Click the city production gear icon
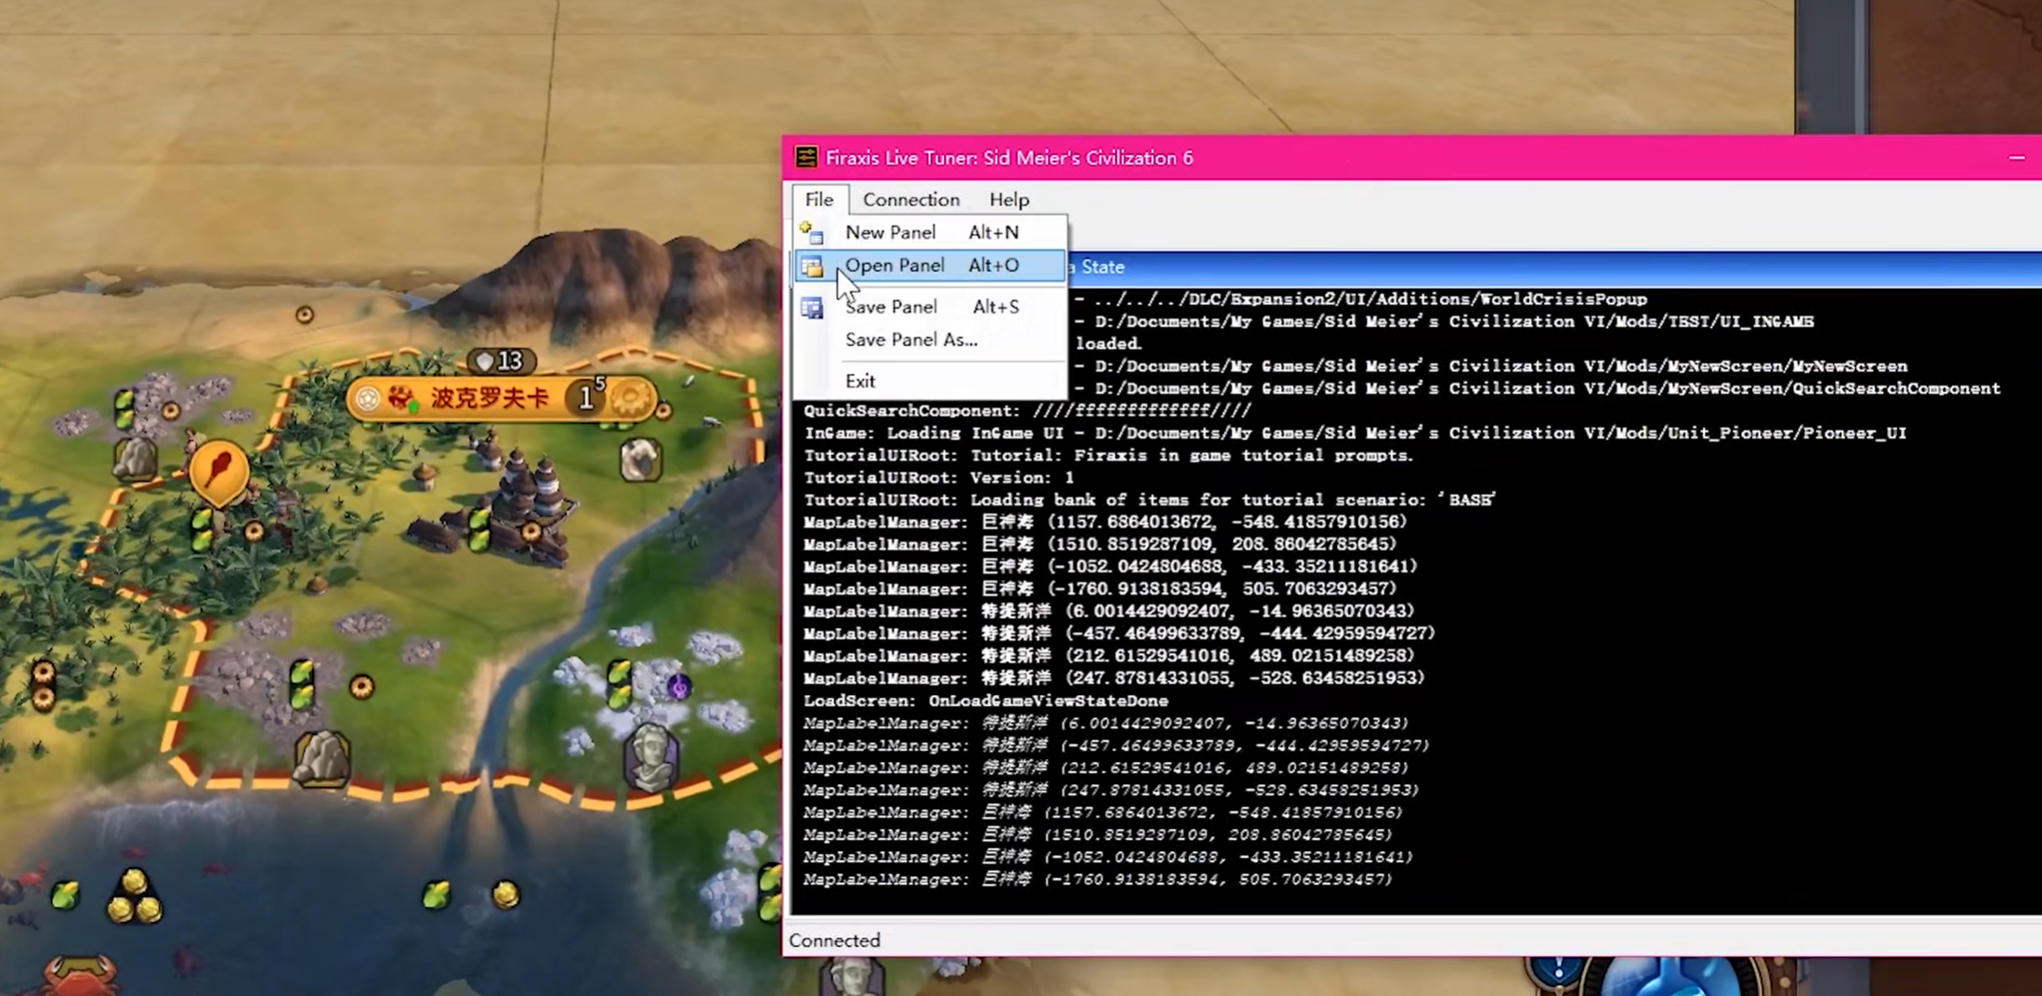The height and width of the screenshot is (996, 2042). click(631, 400)
